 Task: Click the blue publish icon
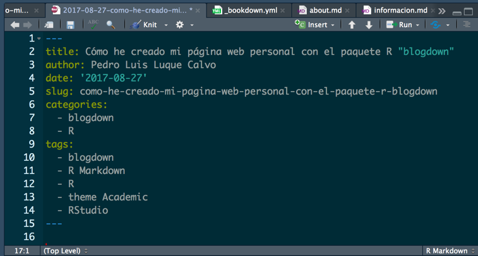[x=435, y=25]
